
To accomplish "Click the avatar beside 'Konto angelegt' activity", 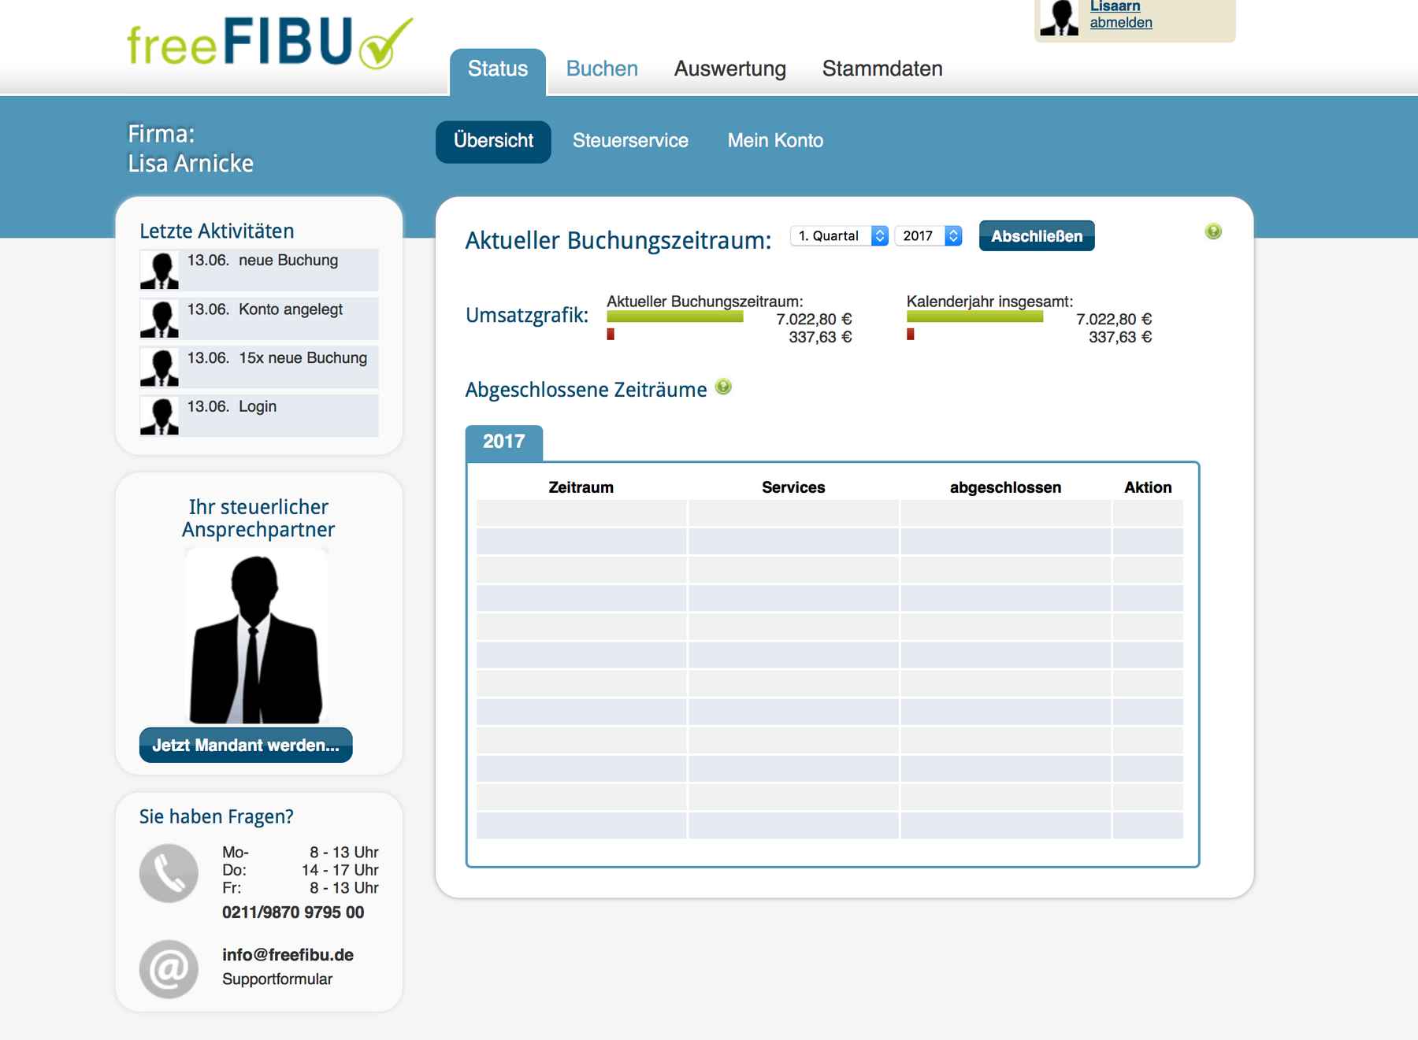I will coord(160,319).
